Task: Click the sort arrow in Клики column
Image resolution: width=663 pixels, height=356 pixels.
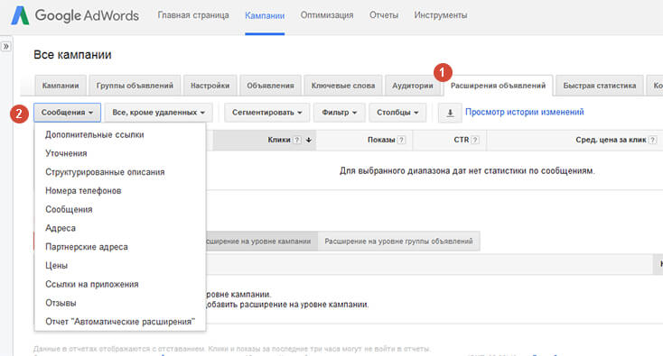Action: (309, 140)
